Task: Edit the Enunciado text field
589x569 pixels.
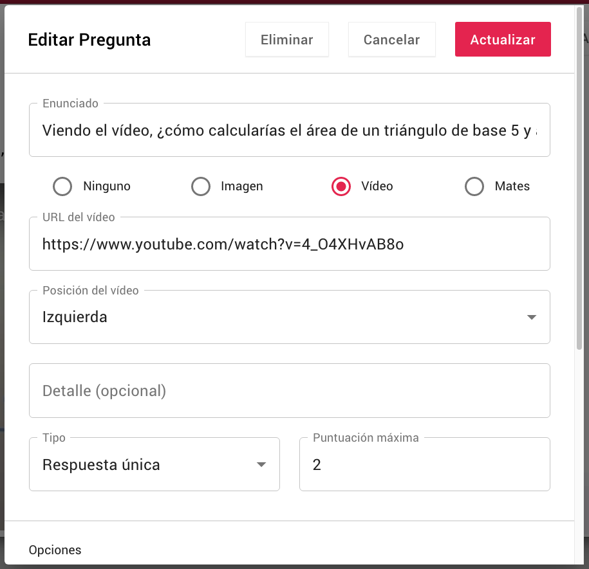Action: (x=290, y=130)
